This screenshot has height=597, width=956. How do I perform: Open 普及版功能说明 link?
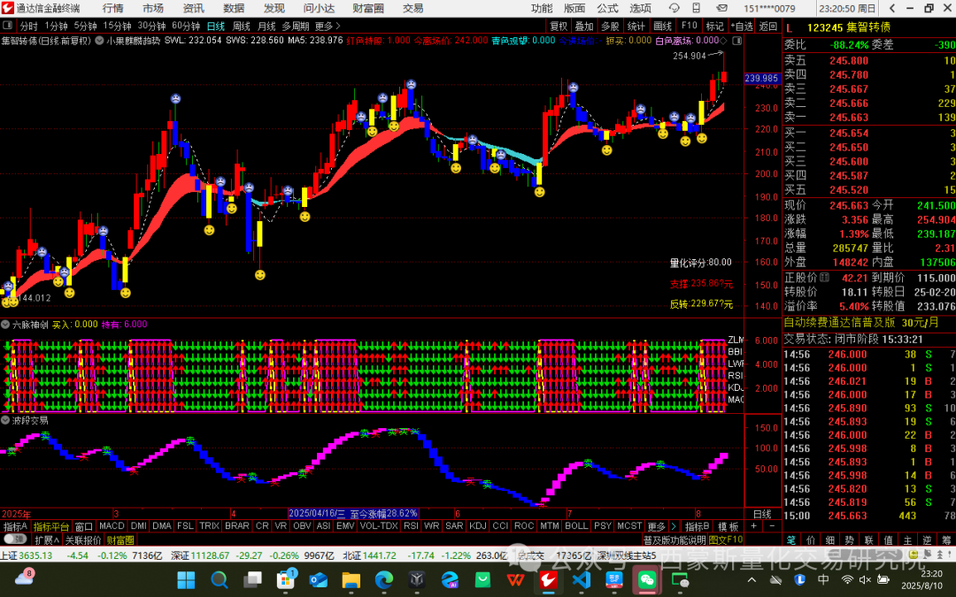(x=674, y=540)
